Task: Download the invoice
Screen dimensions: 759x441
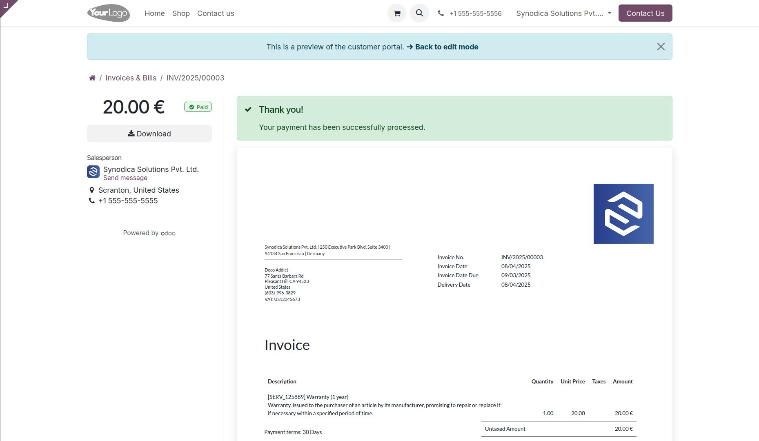Action: click(x=149, y=134)
